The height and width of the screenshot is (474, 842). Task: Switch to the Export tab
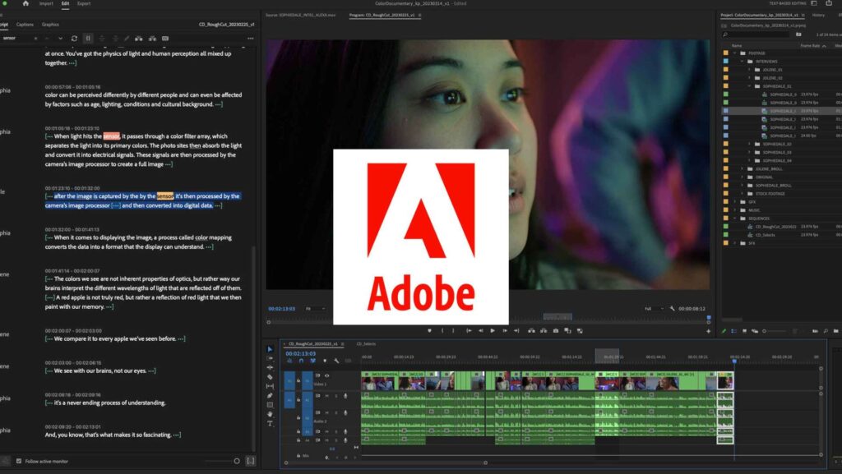84,4
